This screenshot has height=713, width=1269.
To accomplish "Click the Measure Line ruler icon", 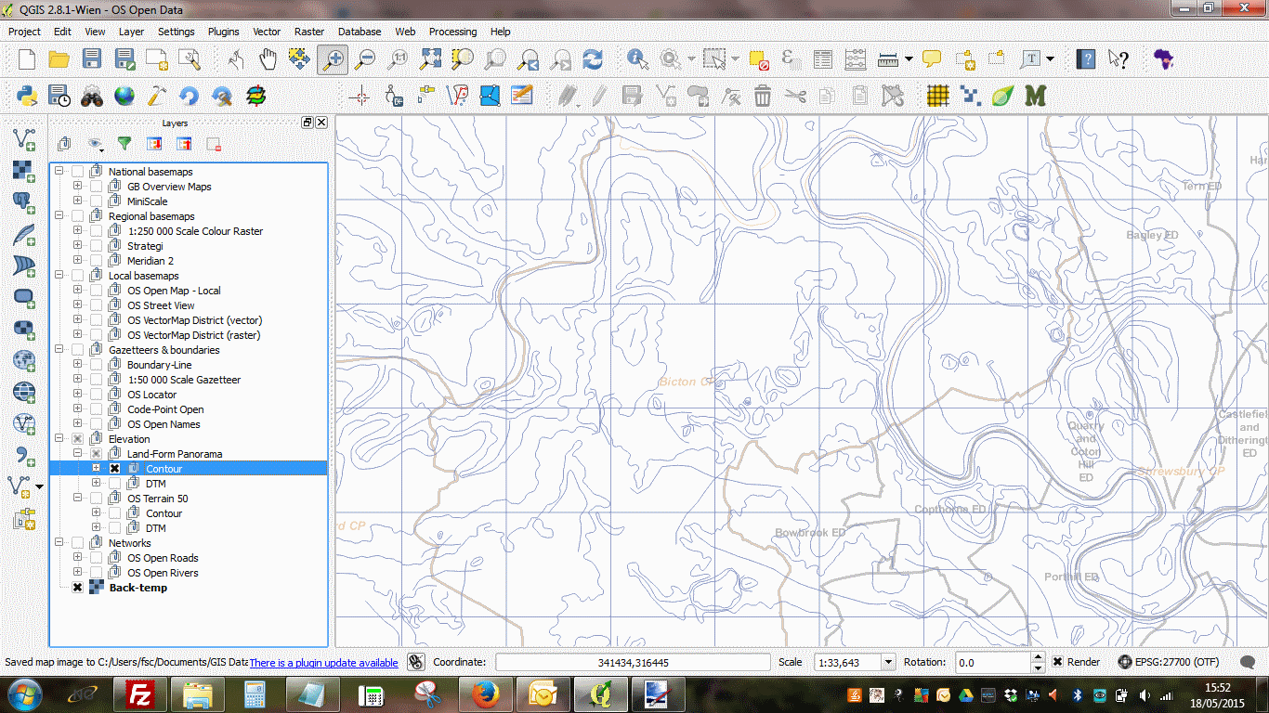I will pyautogui.click(x=889, y=59).
